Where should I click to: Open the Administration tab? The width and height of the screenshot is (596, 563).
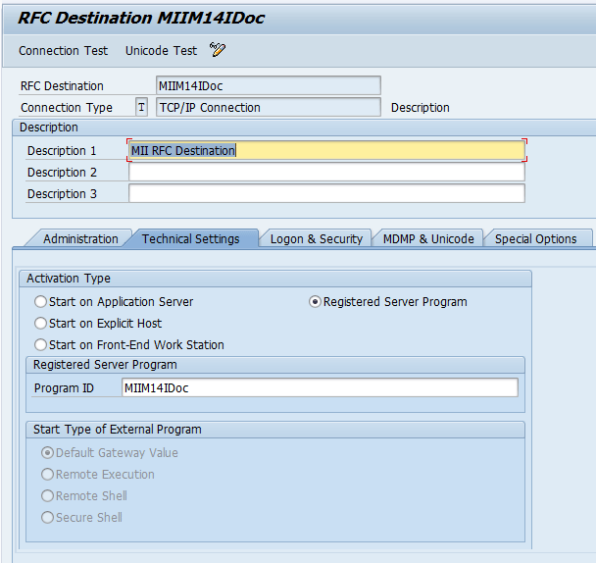pyautogui.click(x=80, y=238)
